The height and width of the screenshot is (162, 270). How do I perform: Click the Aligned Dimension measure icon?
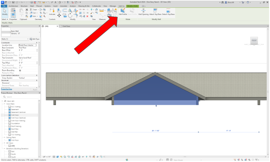pyautogui.click(x=102, y=10)
